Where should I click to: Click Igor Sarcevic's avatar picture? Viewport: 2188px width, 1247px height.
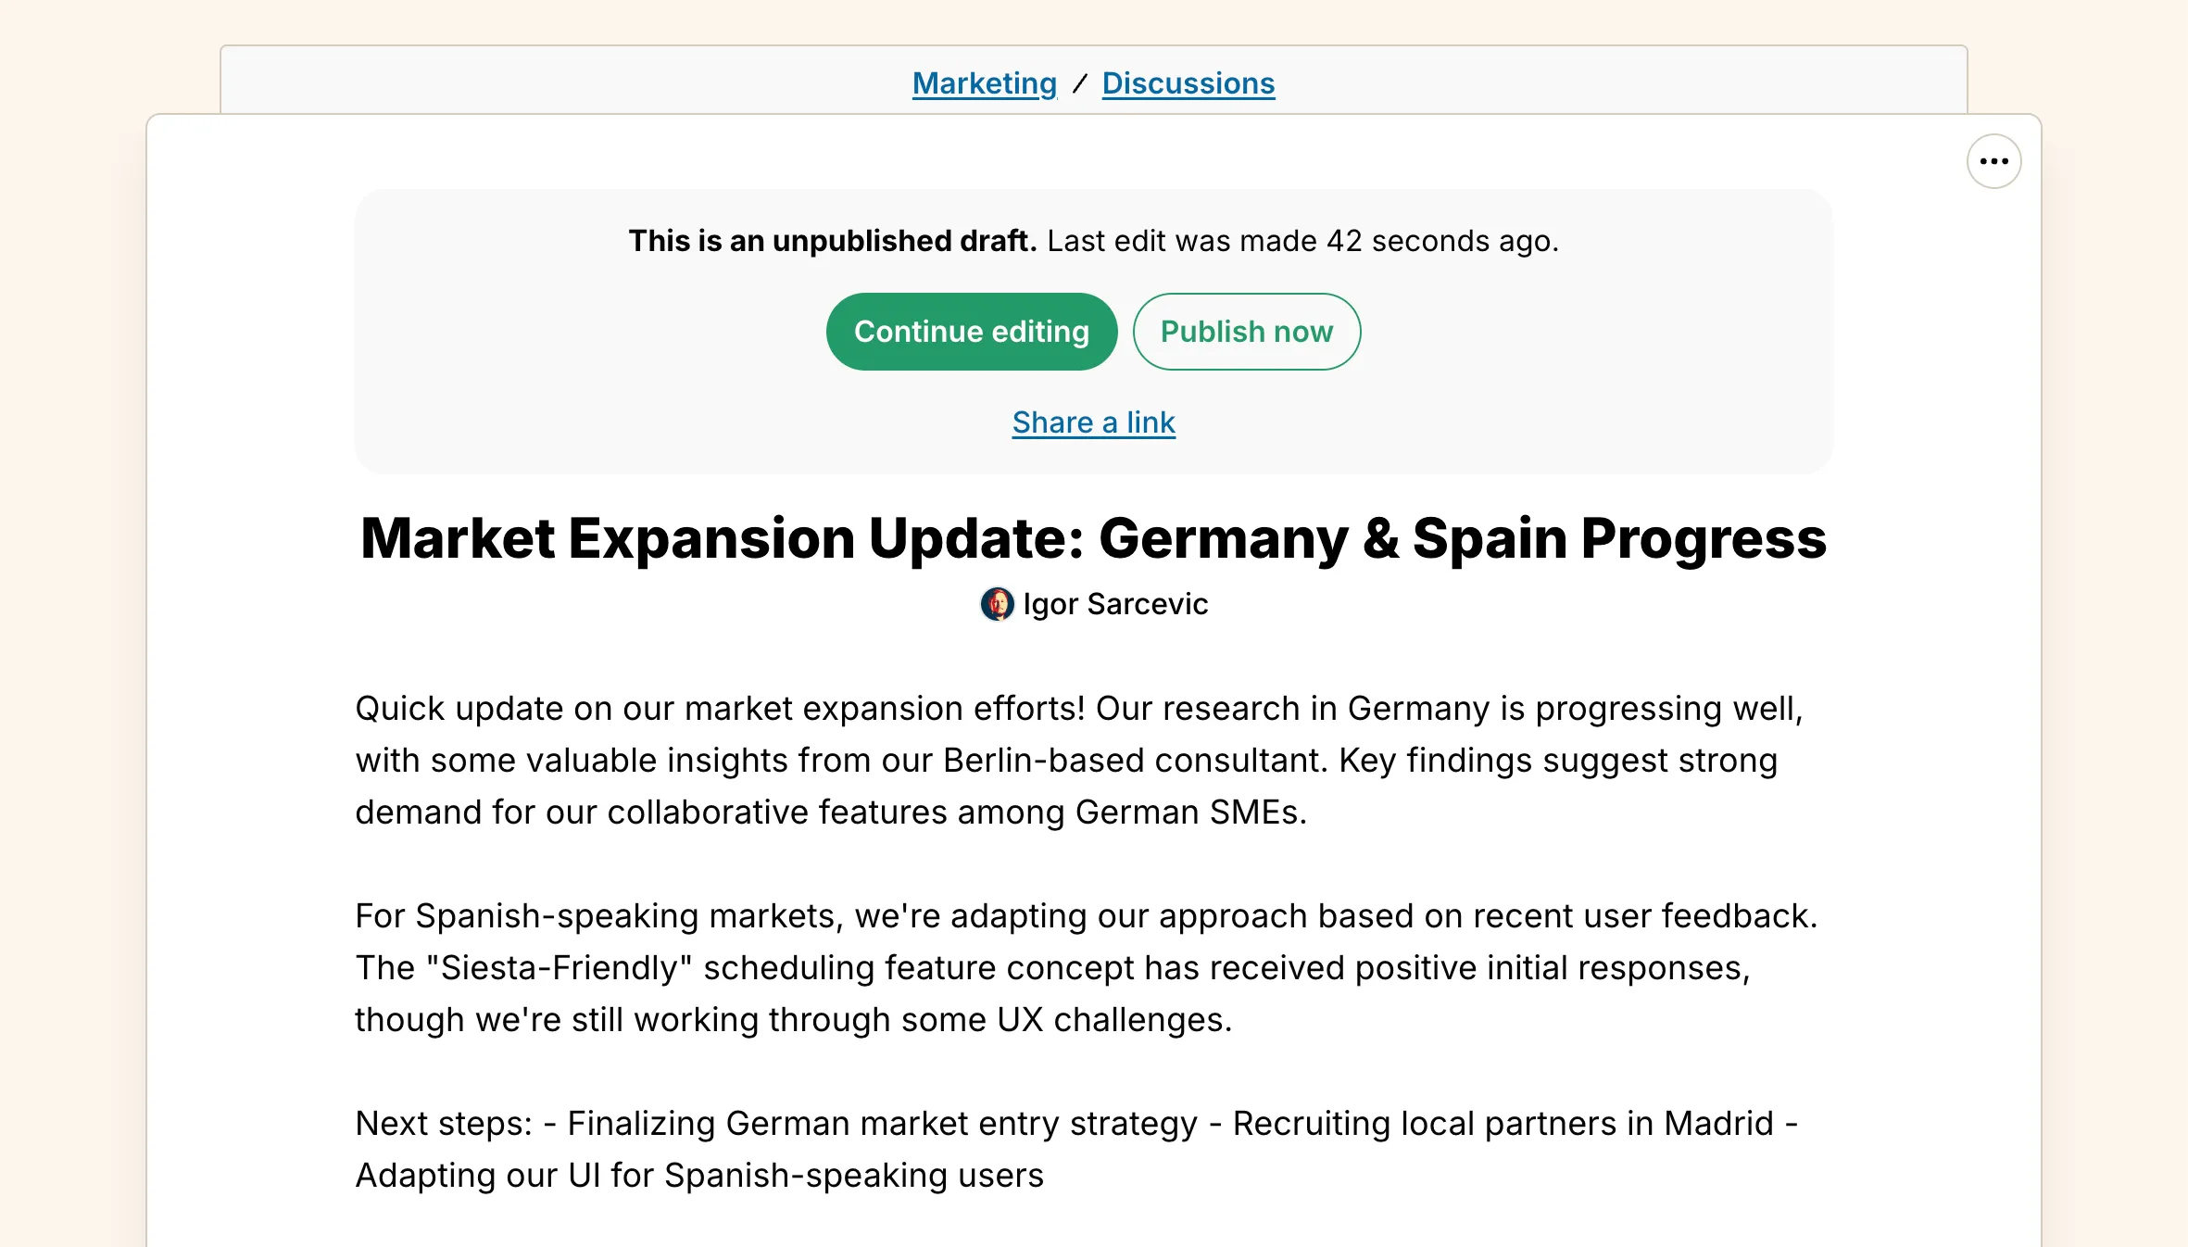tap(997, 604)
